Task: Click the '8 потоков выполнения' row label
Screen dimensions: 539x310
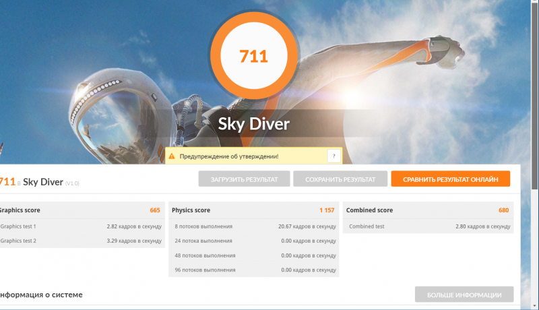Action: (203, 226)
